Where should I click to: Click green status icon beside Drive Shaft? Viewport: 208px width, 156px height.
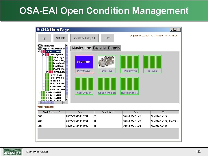[x=51, y=63]
